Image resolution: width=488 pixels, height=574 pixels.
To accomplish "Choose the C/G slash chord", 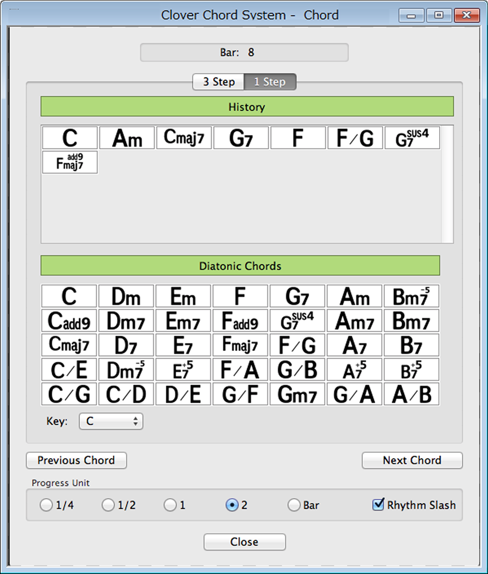I will tap(69, 394).
